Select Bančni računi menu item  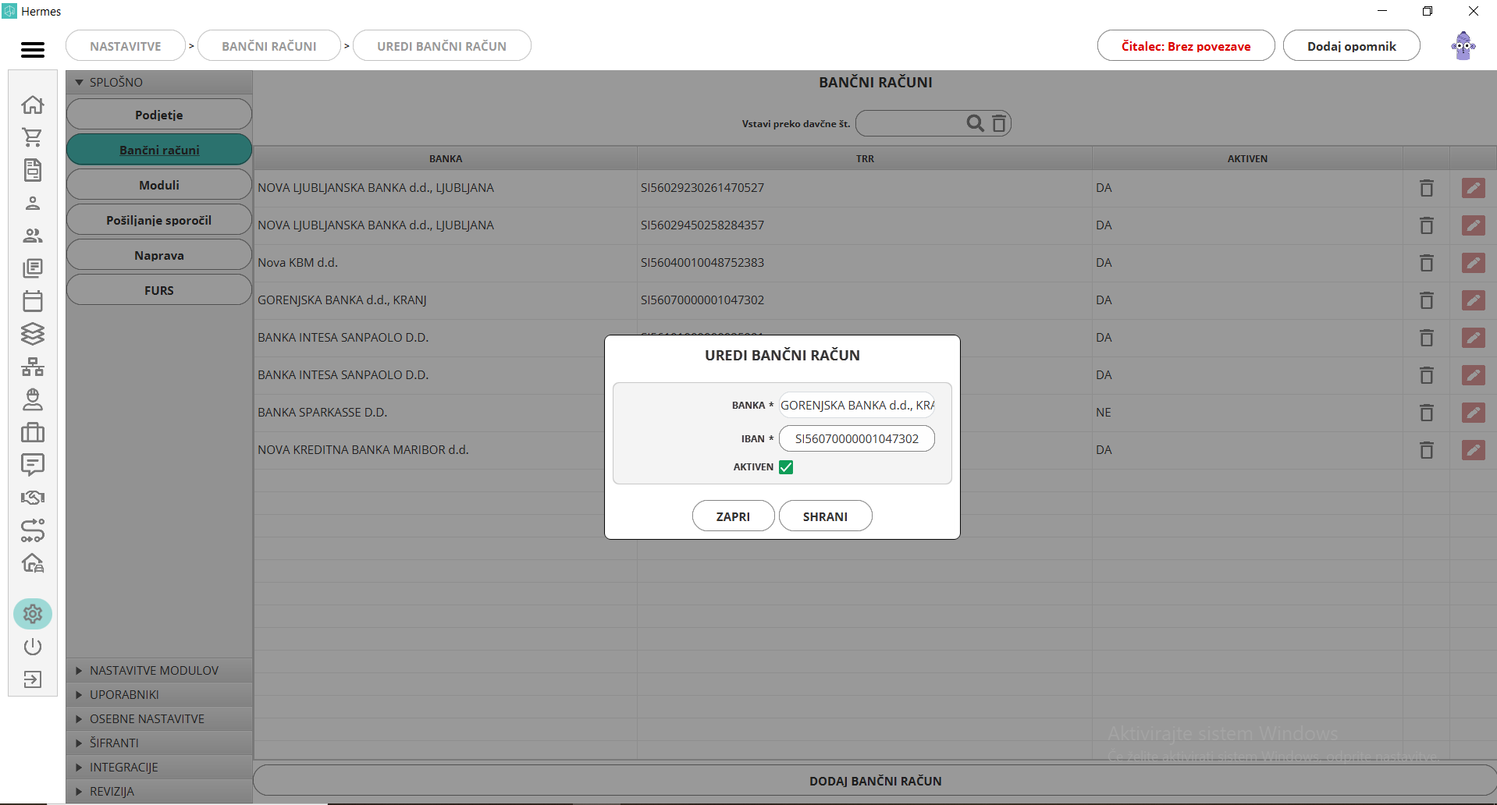click(x=159, y=150)
